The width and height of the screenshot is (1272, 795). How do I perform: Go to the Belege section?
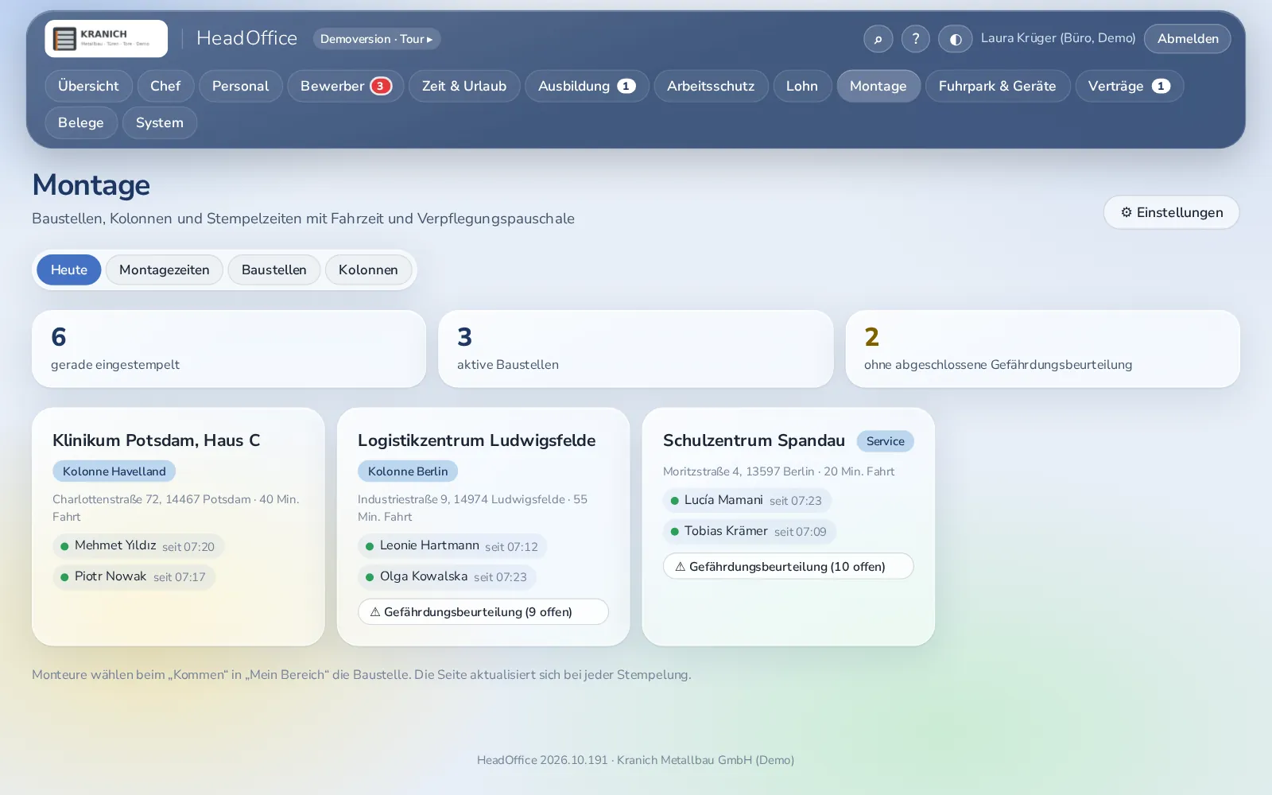click(81, 122)
